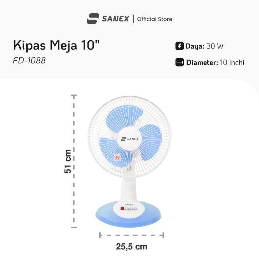Click the 25,5 cm width label
The image size is (259, 259).
[x=131, y=247]
